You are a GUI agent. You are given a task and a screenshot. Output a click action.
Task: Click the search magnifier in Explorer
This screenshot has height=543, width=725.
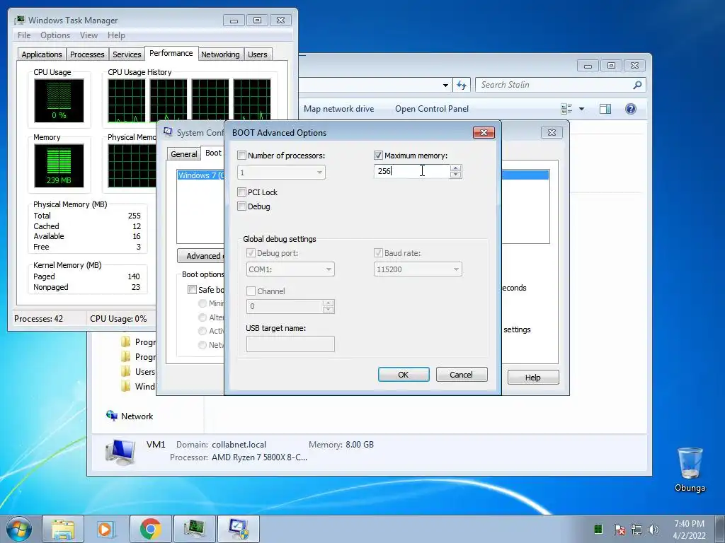click(x=637, y=85)
